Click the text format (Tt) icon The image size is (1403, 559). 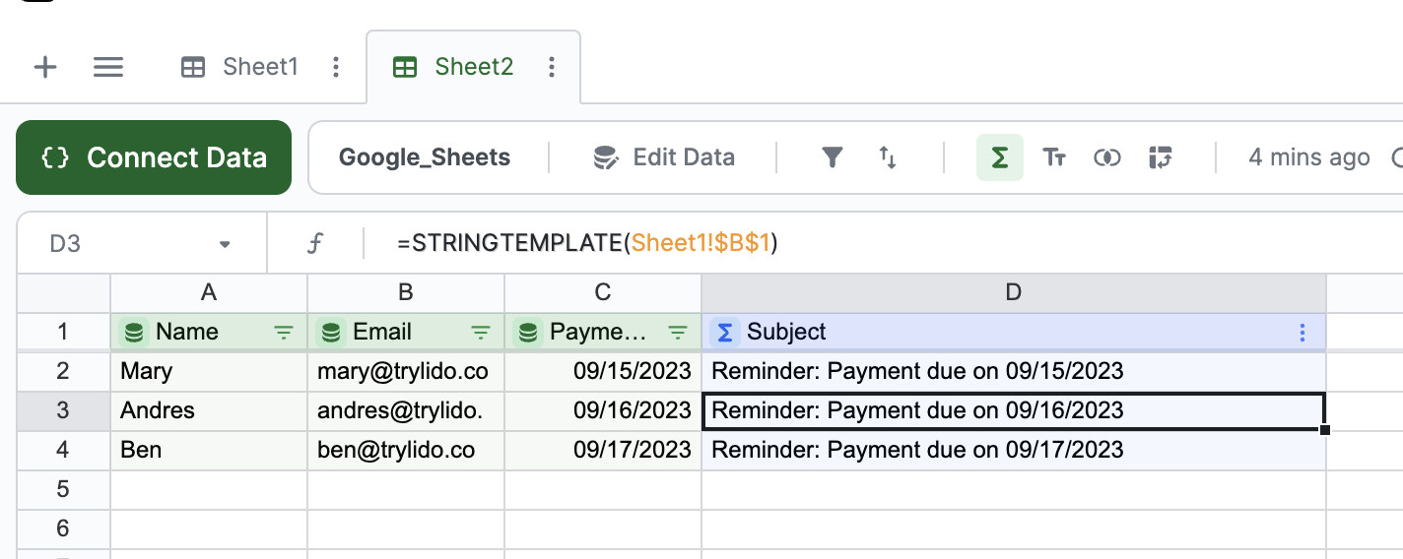(1054, 157)
